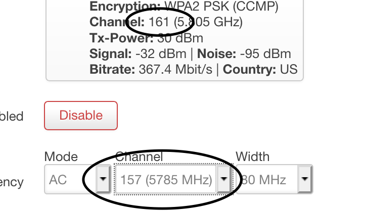Click the Width label above 80 MHz
Viewport: 366px width, 212px height.
pyautogui.click(x=253, y=156)
